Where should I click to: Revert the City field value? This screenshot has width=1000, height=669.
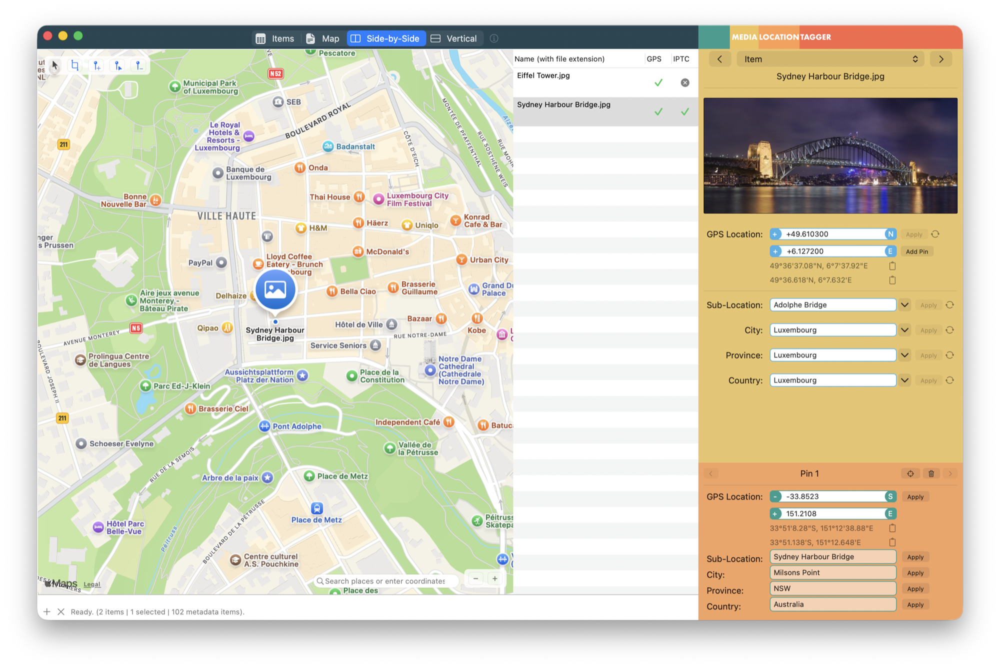pos(950,330)
